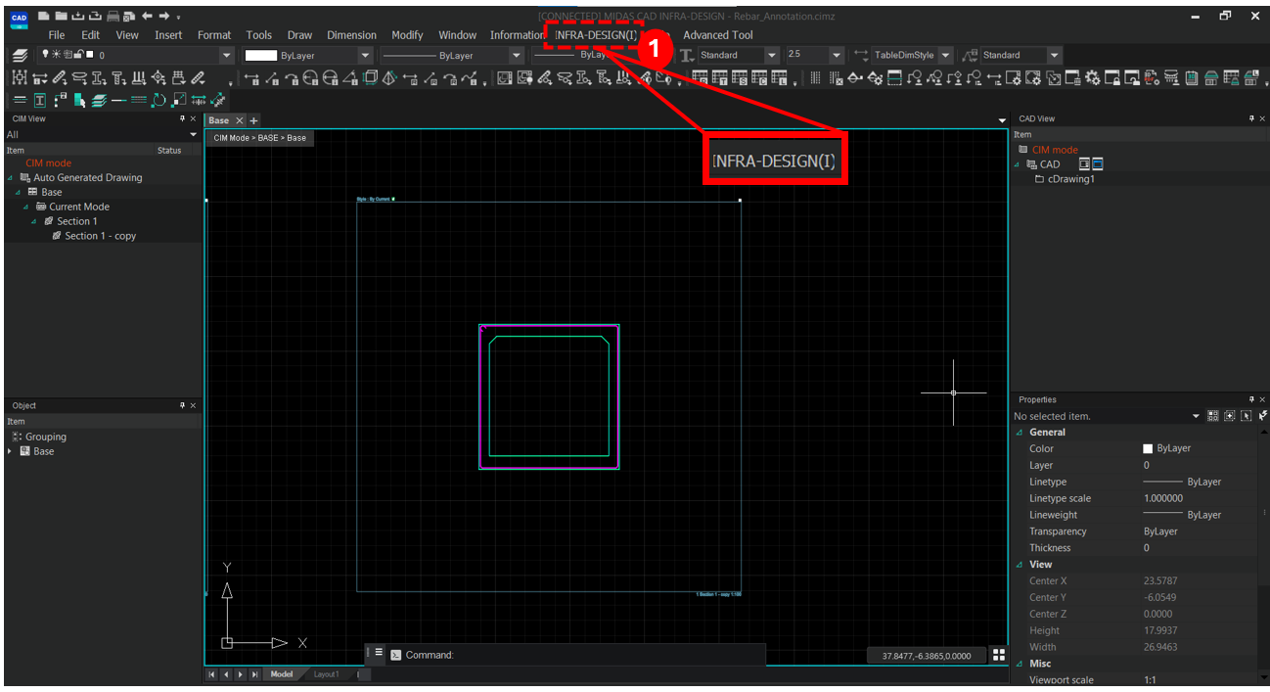Click the tray icon with the upward arrow
The width and height of the screenshot is (1270, 692).
coord(95,16)
